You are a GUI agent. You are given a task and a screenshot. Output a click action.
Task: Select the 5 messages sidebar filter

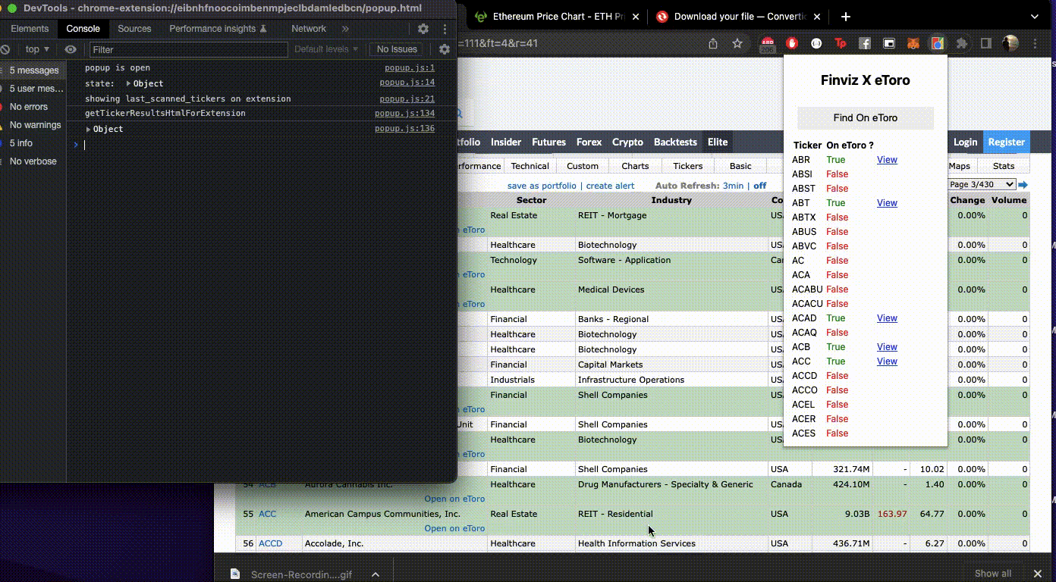click(33, 70)
